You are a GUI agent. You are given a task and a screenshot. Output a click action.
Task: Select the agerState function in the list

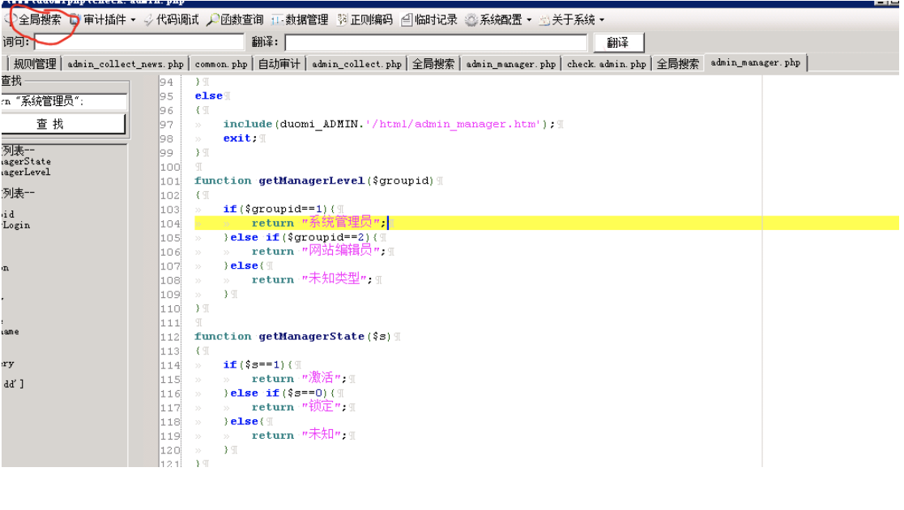pyautogui.click(x=25, y=161)
